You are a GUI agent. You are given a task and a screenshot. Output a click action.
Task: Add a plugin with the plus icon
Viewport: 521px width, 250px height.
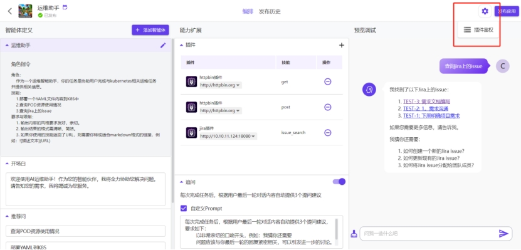(341, 45)
